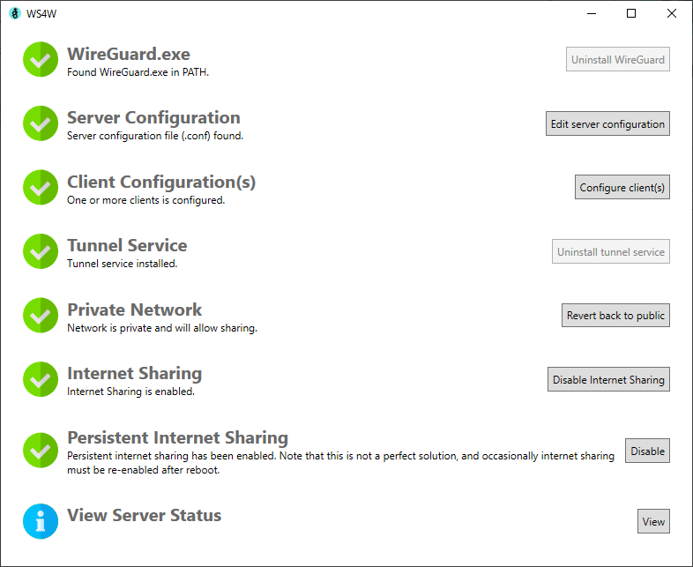Click the Server Configuration status checkmark icon
The width and height of the screenshot is (693, 567).
pyautogui.click(x=40, y=123)
